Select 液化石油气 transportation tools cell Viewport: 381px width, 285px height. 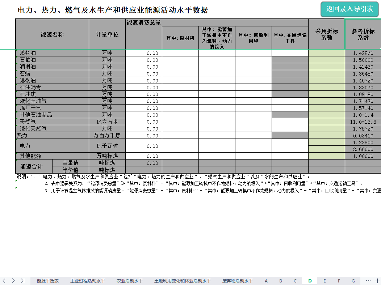click(290, 101)
